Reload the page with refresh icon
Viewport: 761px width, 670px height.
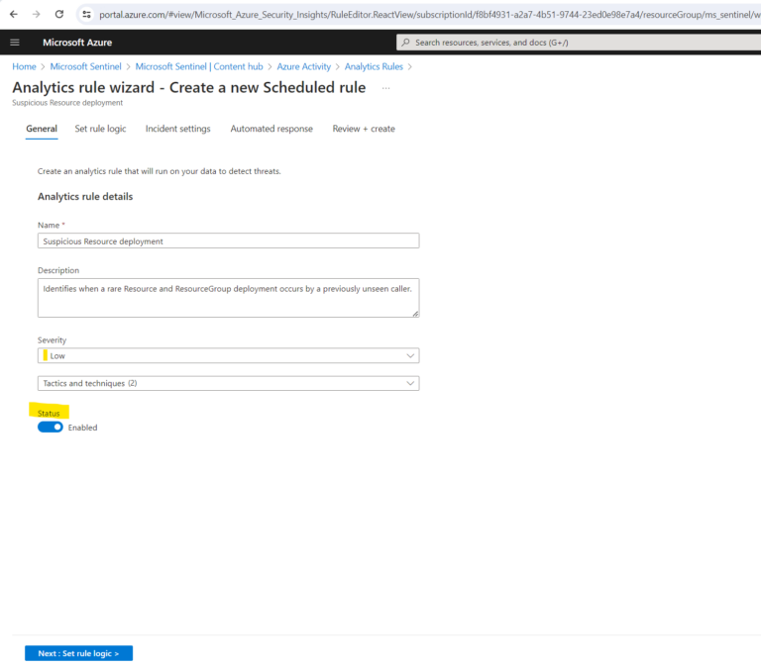pos(59,14)
